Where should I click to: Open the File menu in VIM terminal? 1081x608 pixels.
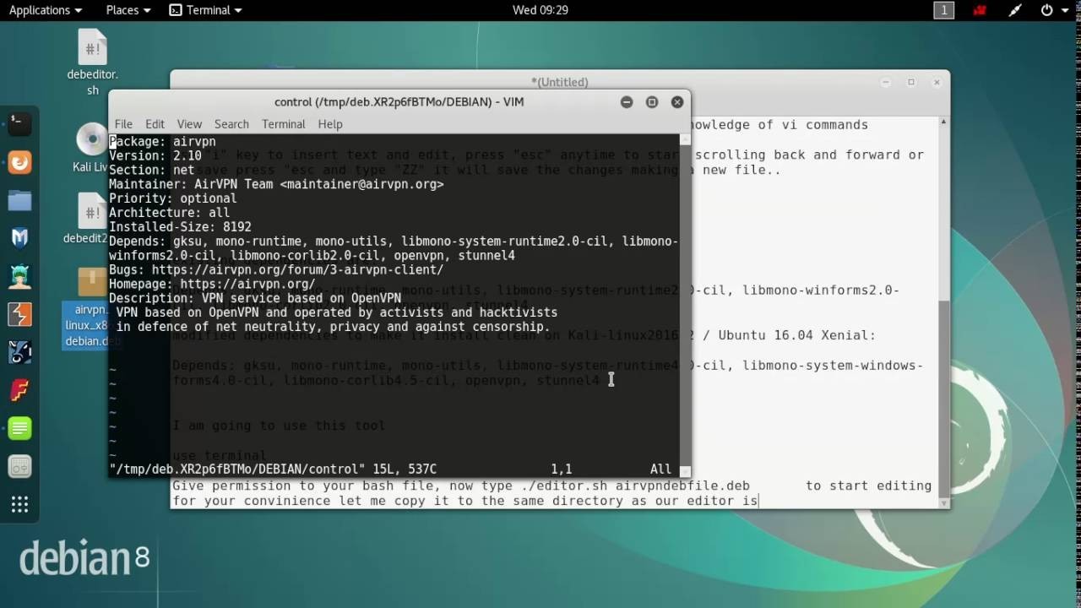(x=123, y=124)
